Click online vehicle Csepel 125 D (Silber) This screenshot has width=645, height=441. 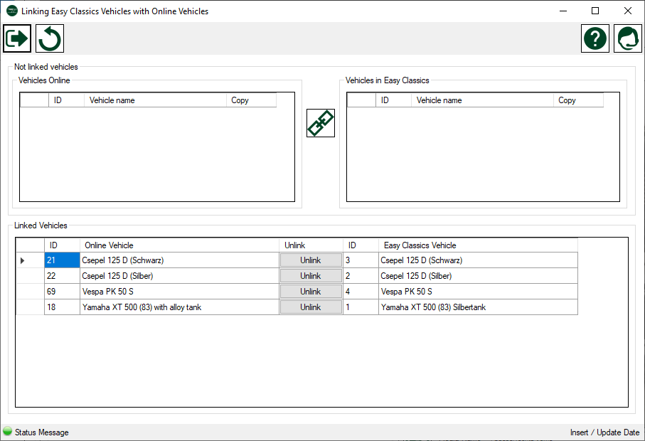(x=179, y=276)
